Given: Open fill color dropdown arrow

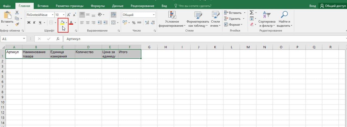Looking at the screenshot, I should pos(67,23).
